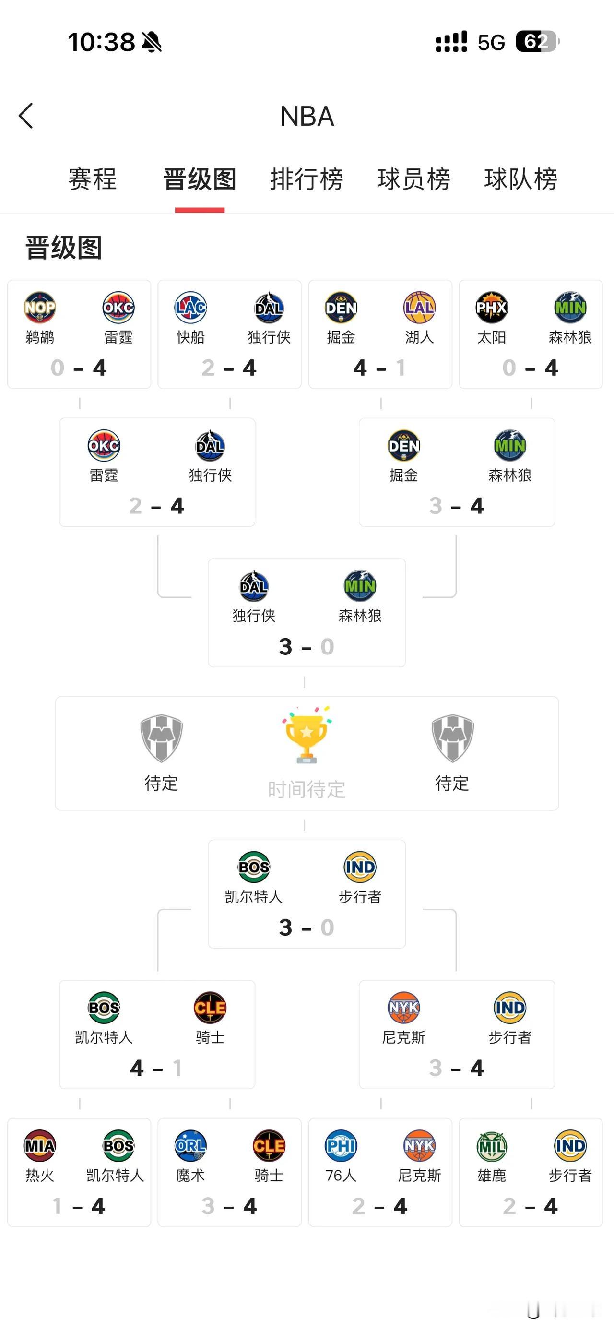Click the DAL logo in 独行侠 vs 森林狼 card
The width and height of the screenshot is (614, 1331).
(254, 587)
